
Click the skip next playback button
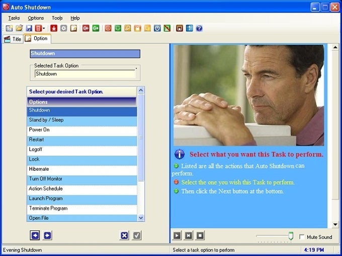pyautogui.click(x=189, y=235)
